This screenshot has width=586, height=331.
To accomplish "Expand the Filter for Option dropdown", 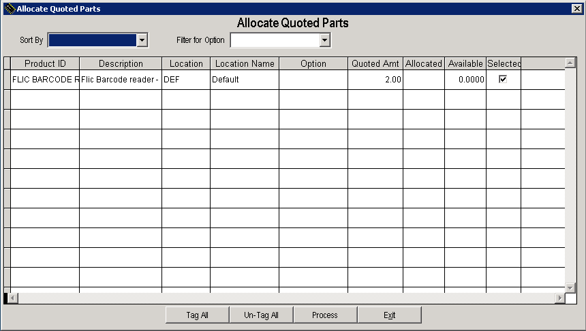I will [325, 40].
